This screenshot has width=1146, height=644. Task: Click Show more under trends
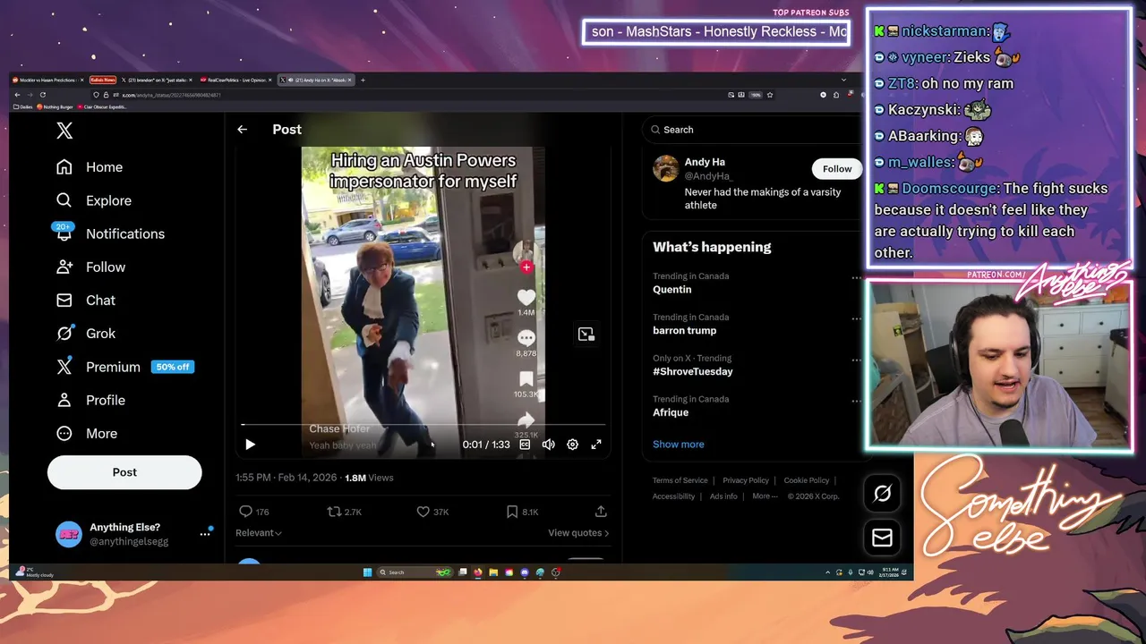click(678, 445)
